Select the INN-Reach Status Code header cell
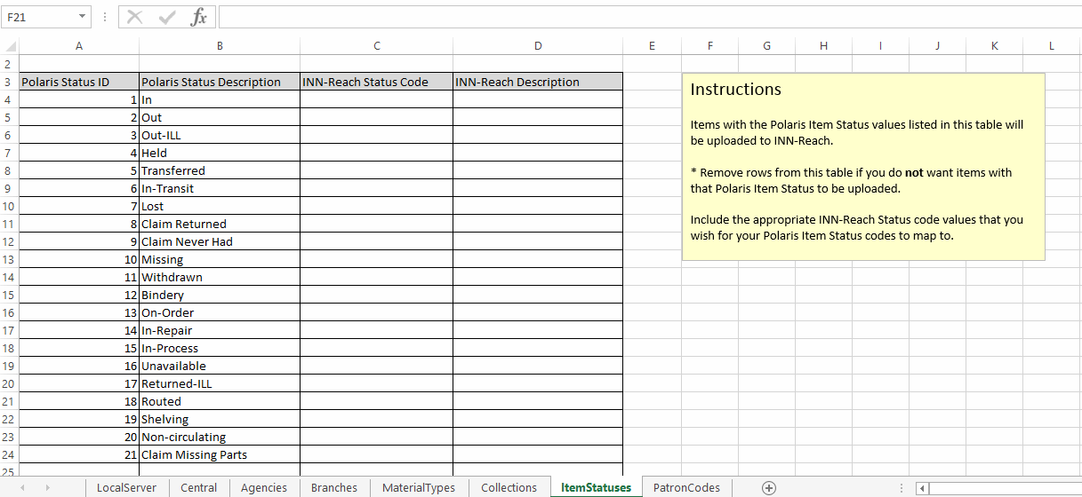The width and height of the screenshot is (1082, 497). tap(376, 82)
